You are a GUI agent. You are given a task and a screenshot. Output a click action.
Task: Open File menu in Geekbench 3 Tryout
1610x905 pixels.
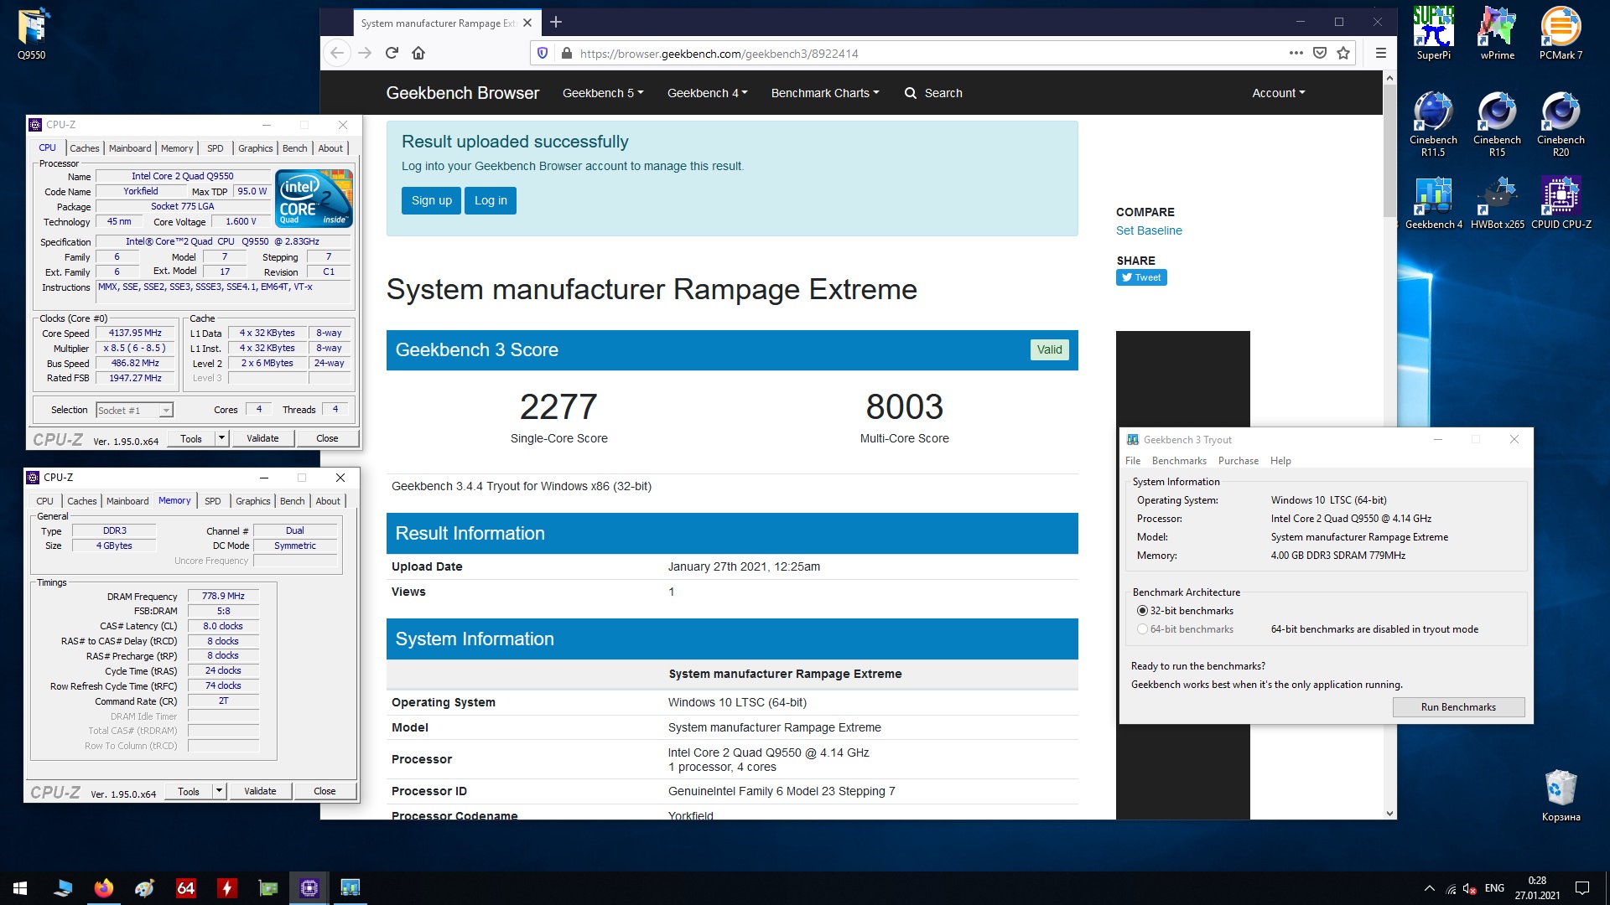click(1133, 461)
